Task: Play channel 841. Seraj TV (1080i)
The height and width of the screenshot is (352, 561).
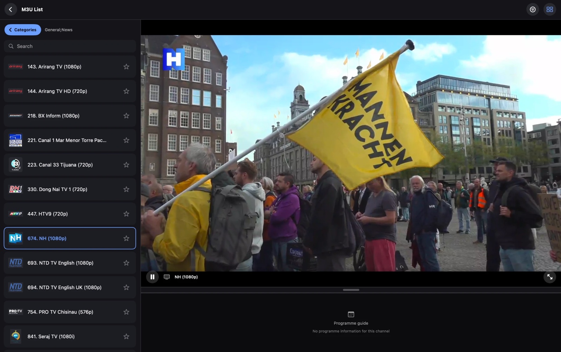Action: tap(70, 337)
